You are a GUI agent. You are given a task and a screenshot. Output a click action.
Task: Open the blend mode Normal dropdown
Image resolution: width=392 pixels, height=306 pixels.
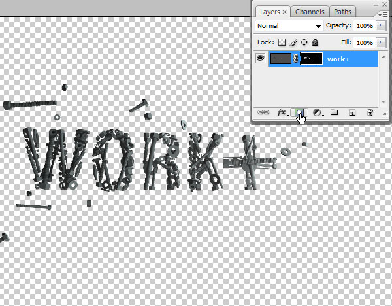coord(289,25)
